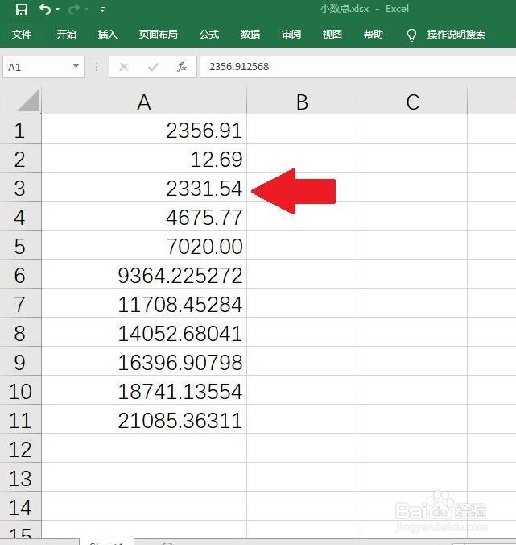This screenshot has width=516, height=545.
Task: Open Customize Quick Access Toolbar dropdown
Action: [102, 10]
